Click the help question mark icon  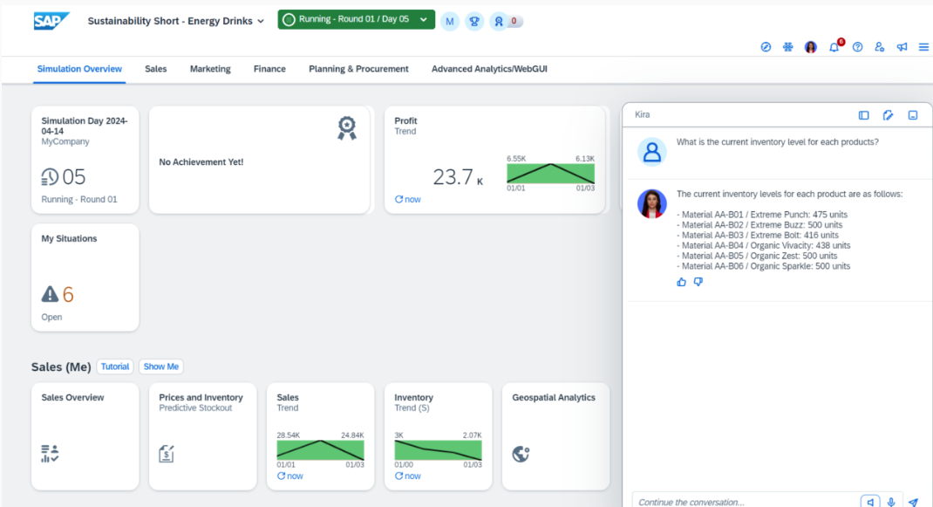coord(857,47)
